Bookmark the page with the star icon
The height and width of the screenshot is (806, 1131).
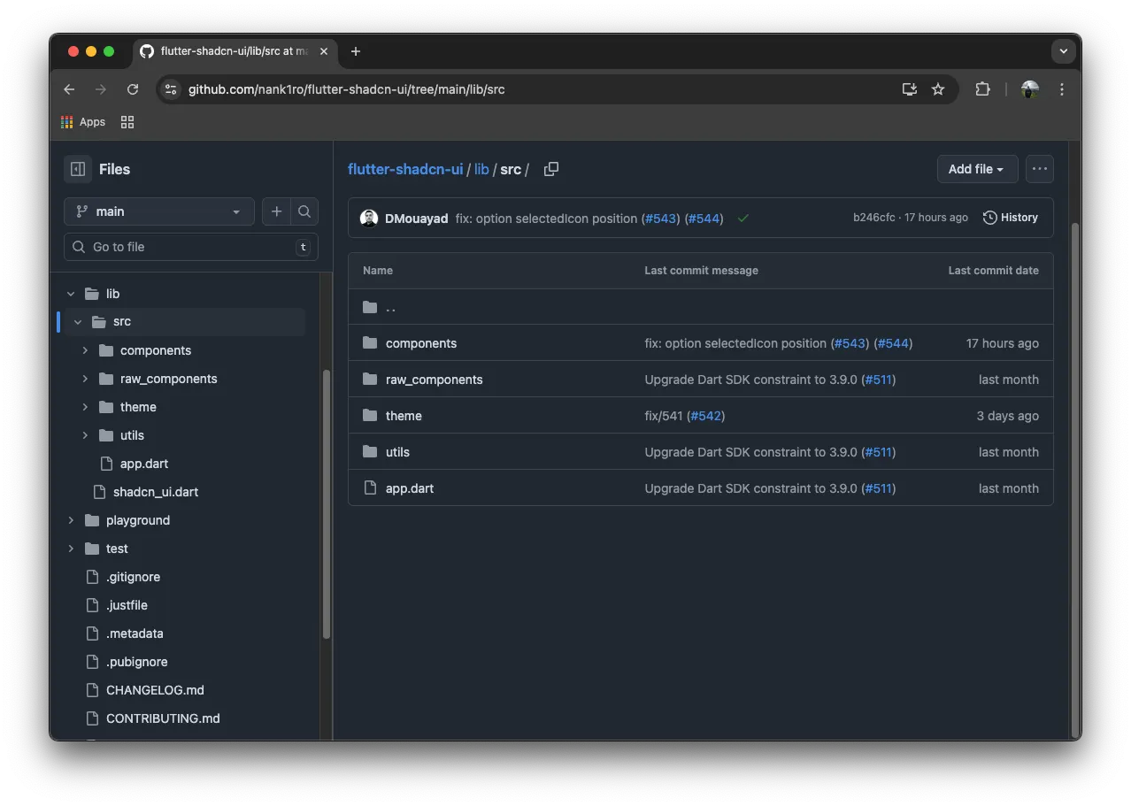coord(938,89)
